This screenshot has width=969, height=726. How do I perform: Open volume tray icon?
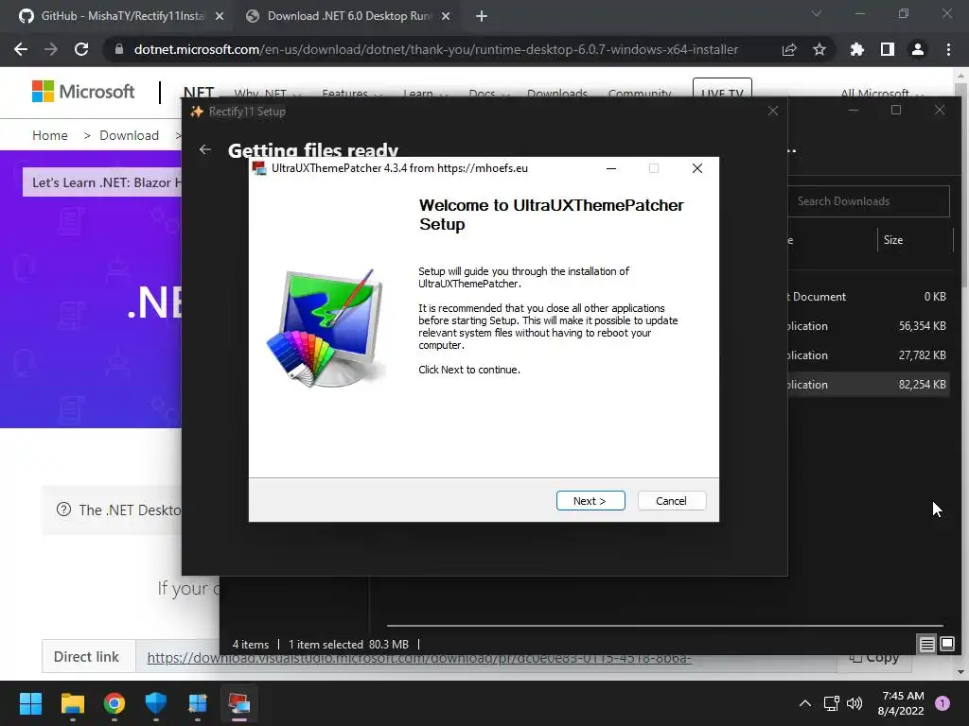(854, 703)
